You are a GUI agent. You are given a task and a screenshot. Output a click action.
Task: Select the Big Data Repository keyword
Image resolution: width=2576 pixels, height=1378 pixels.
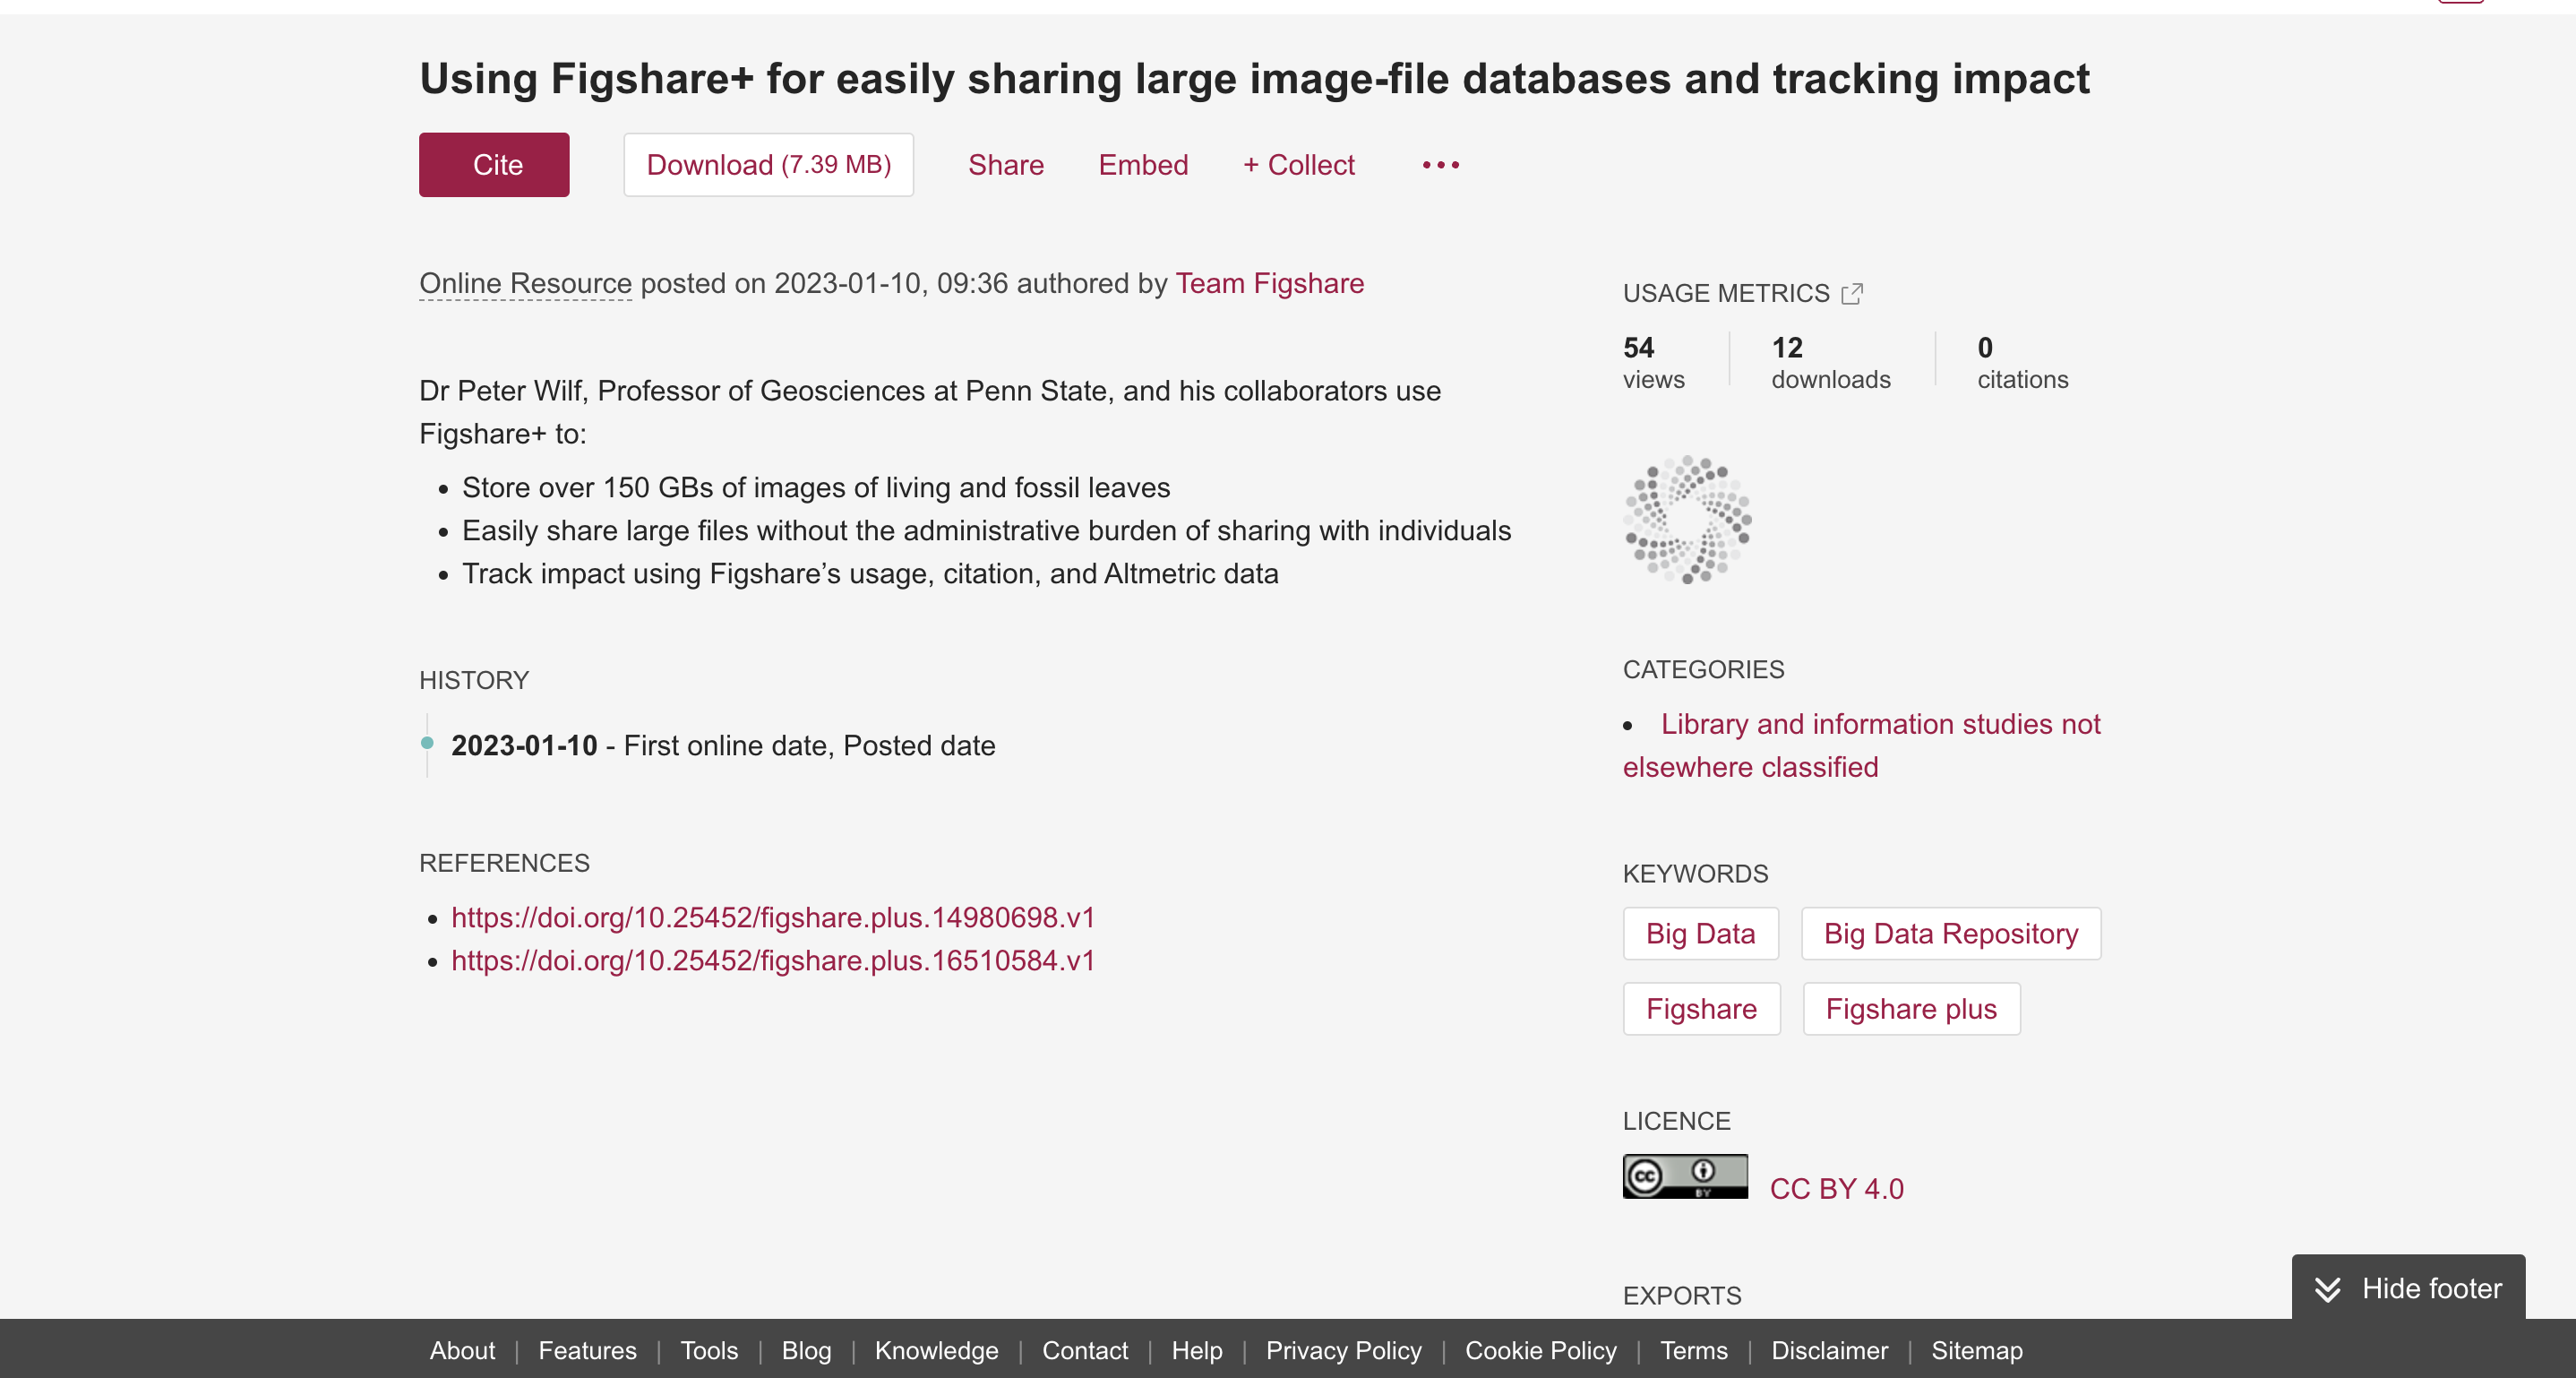point(1950,933)
